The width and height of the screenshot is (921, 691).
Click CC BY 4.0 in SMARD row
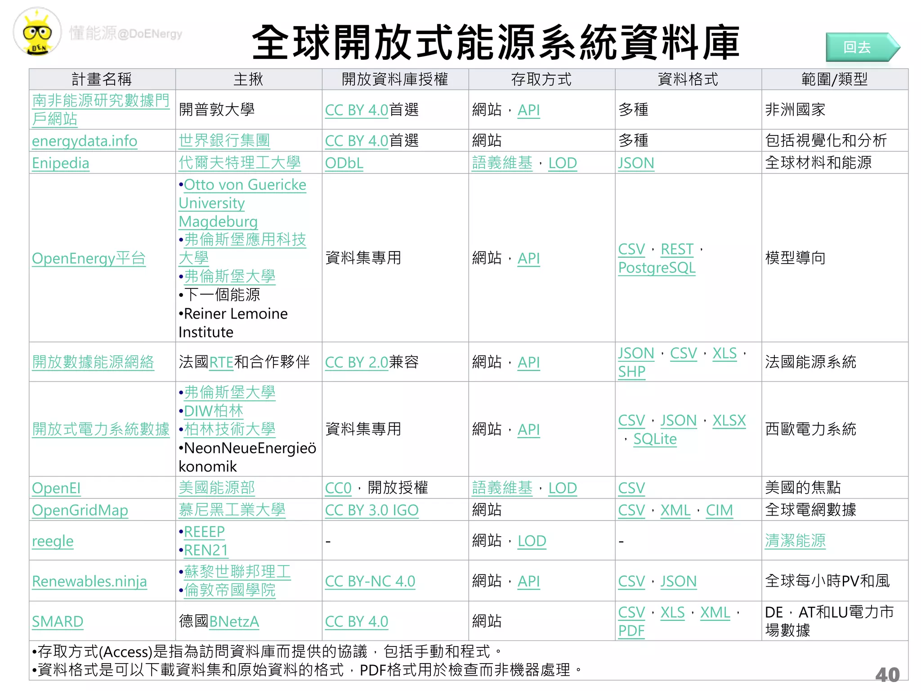(357, 621)
